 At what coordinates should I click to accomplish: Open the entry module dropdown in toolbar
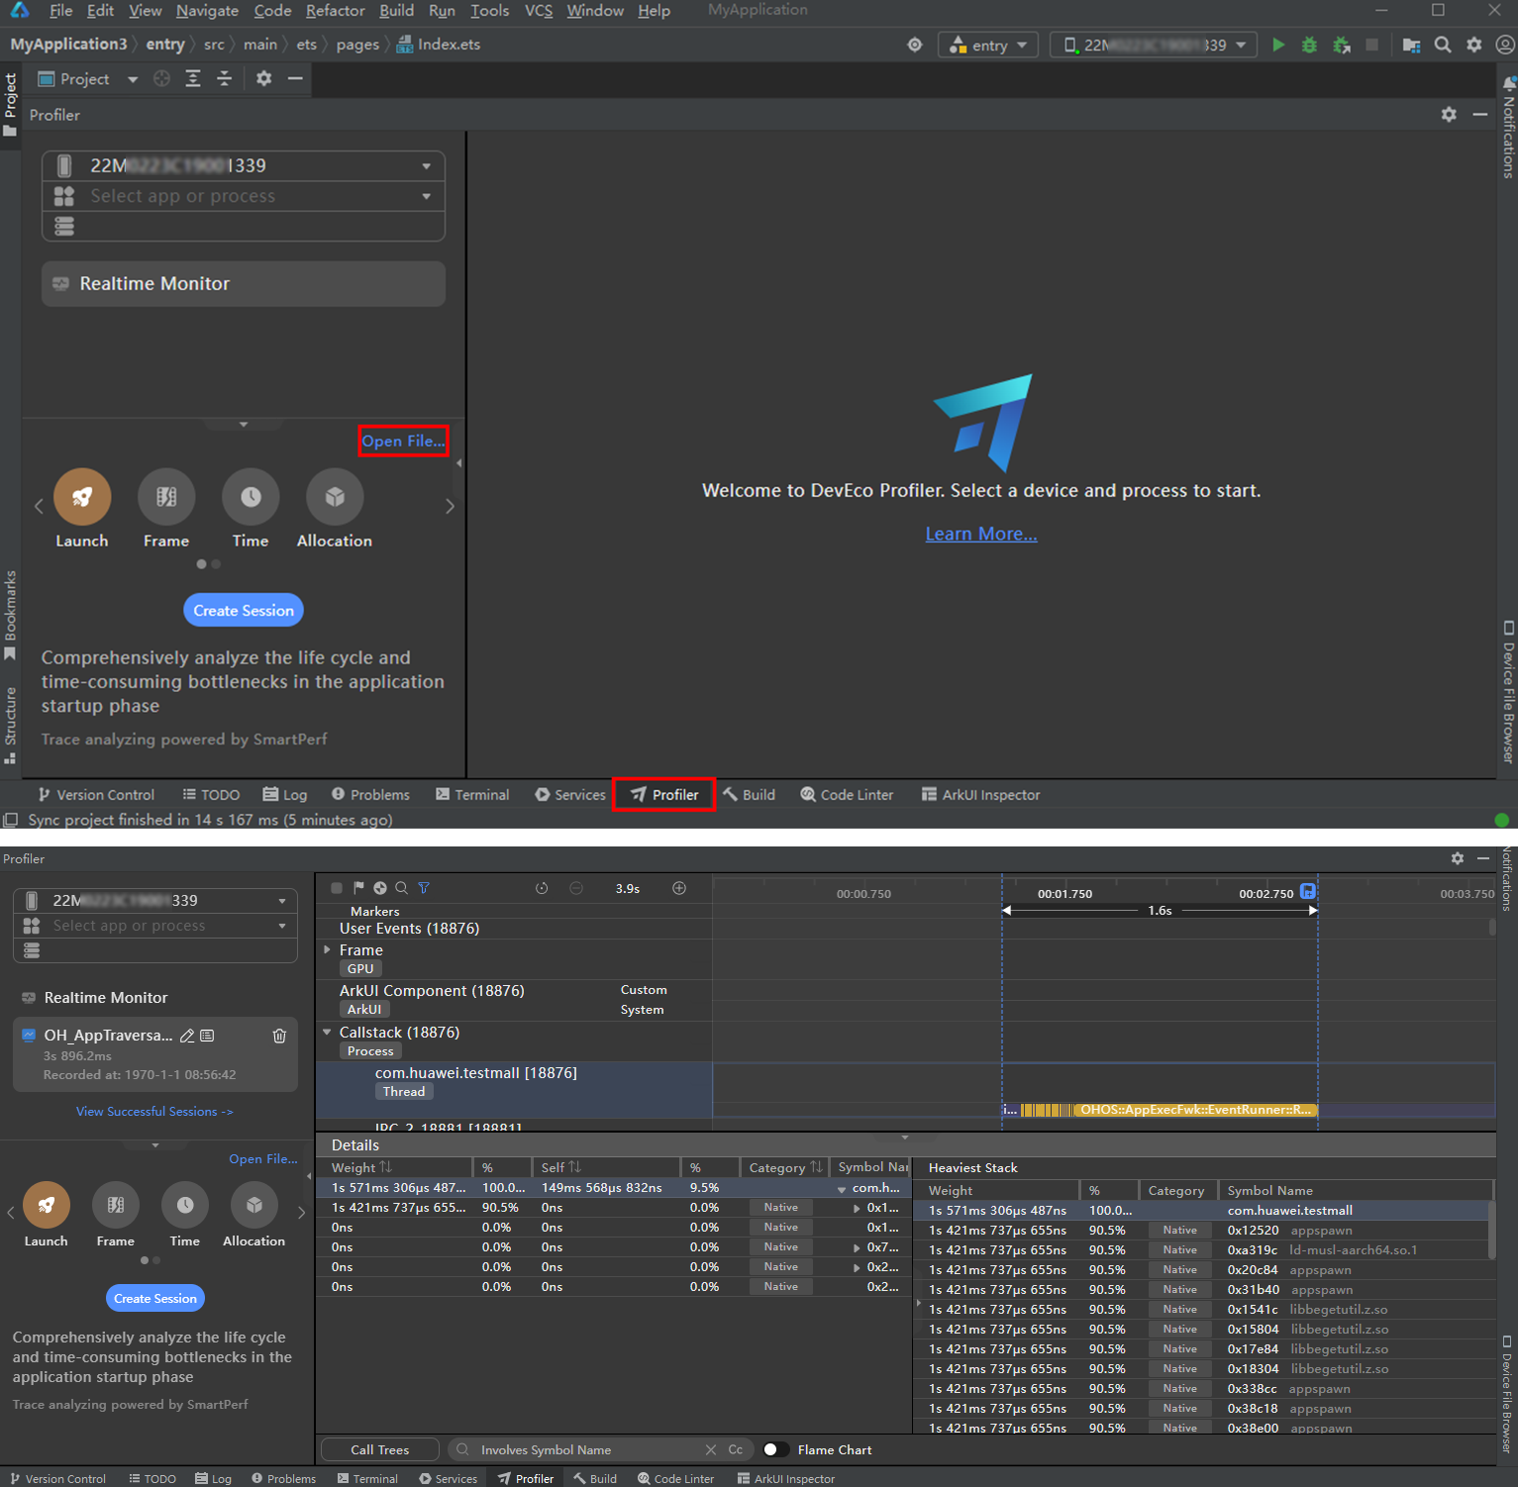[988, 45]
